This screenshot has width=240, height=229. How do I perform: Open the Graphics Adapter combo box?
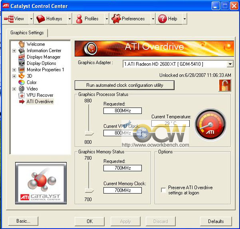tap(178, 64)
